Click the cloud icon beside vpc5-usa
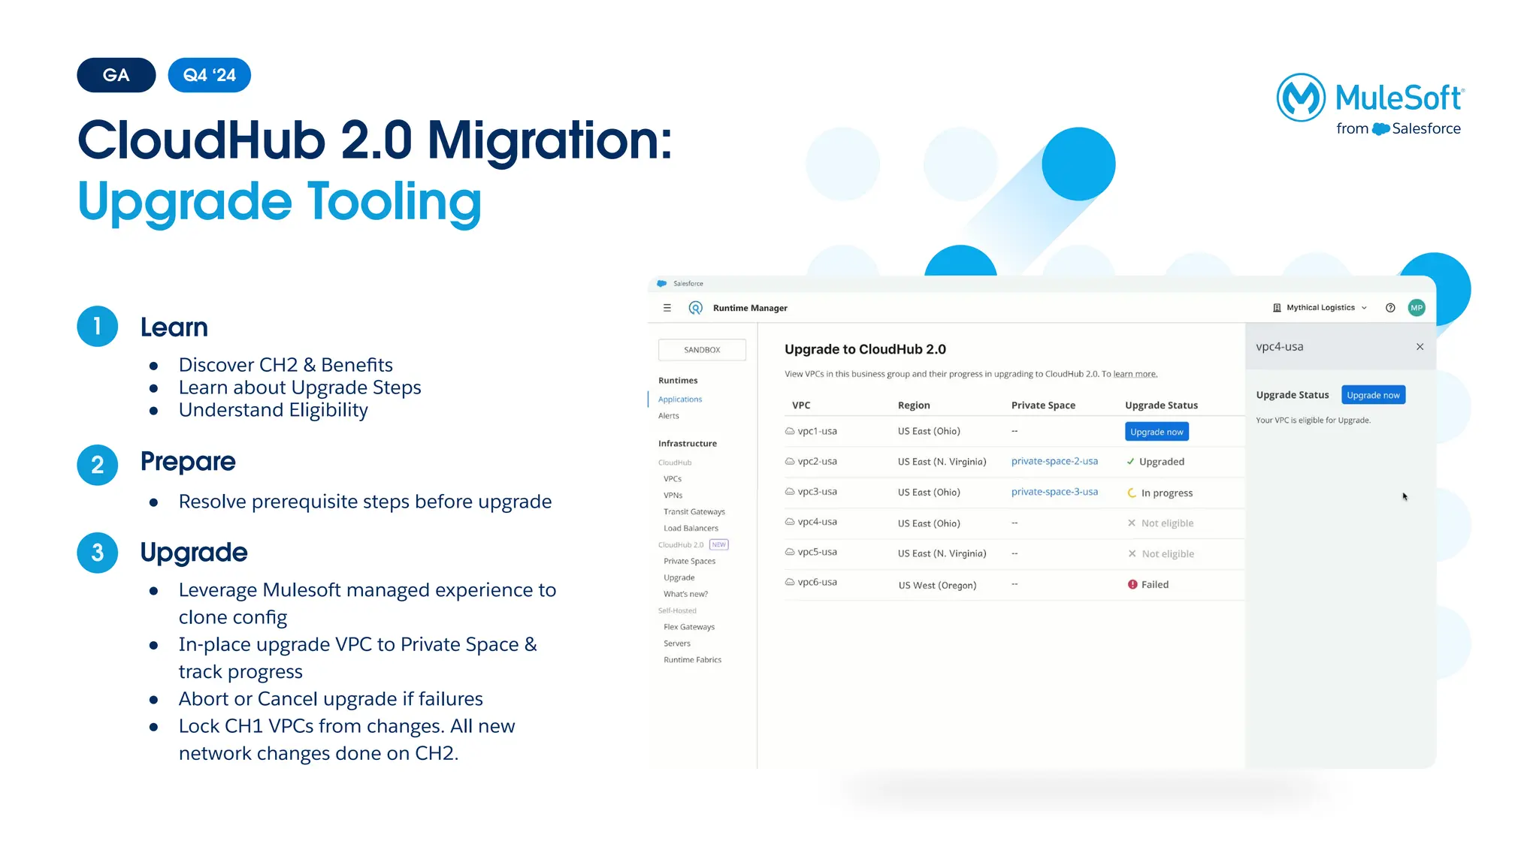The width and height of the screenshot is (1539, 865). [x=790, y=552]
